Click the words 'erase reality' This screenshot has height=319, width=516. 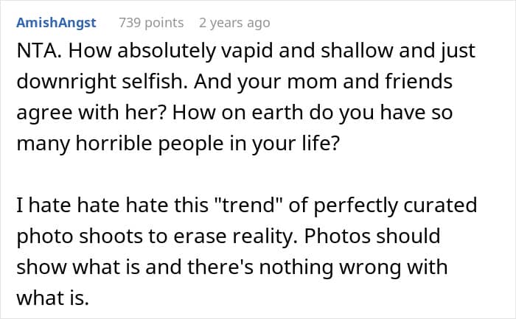click(232, 236)
